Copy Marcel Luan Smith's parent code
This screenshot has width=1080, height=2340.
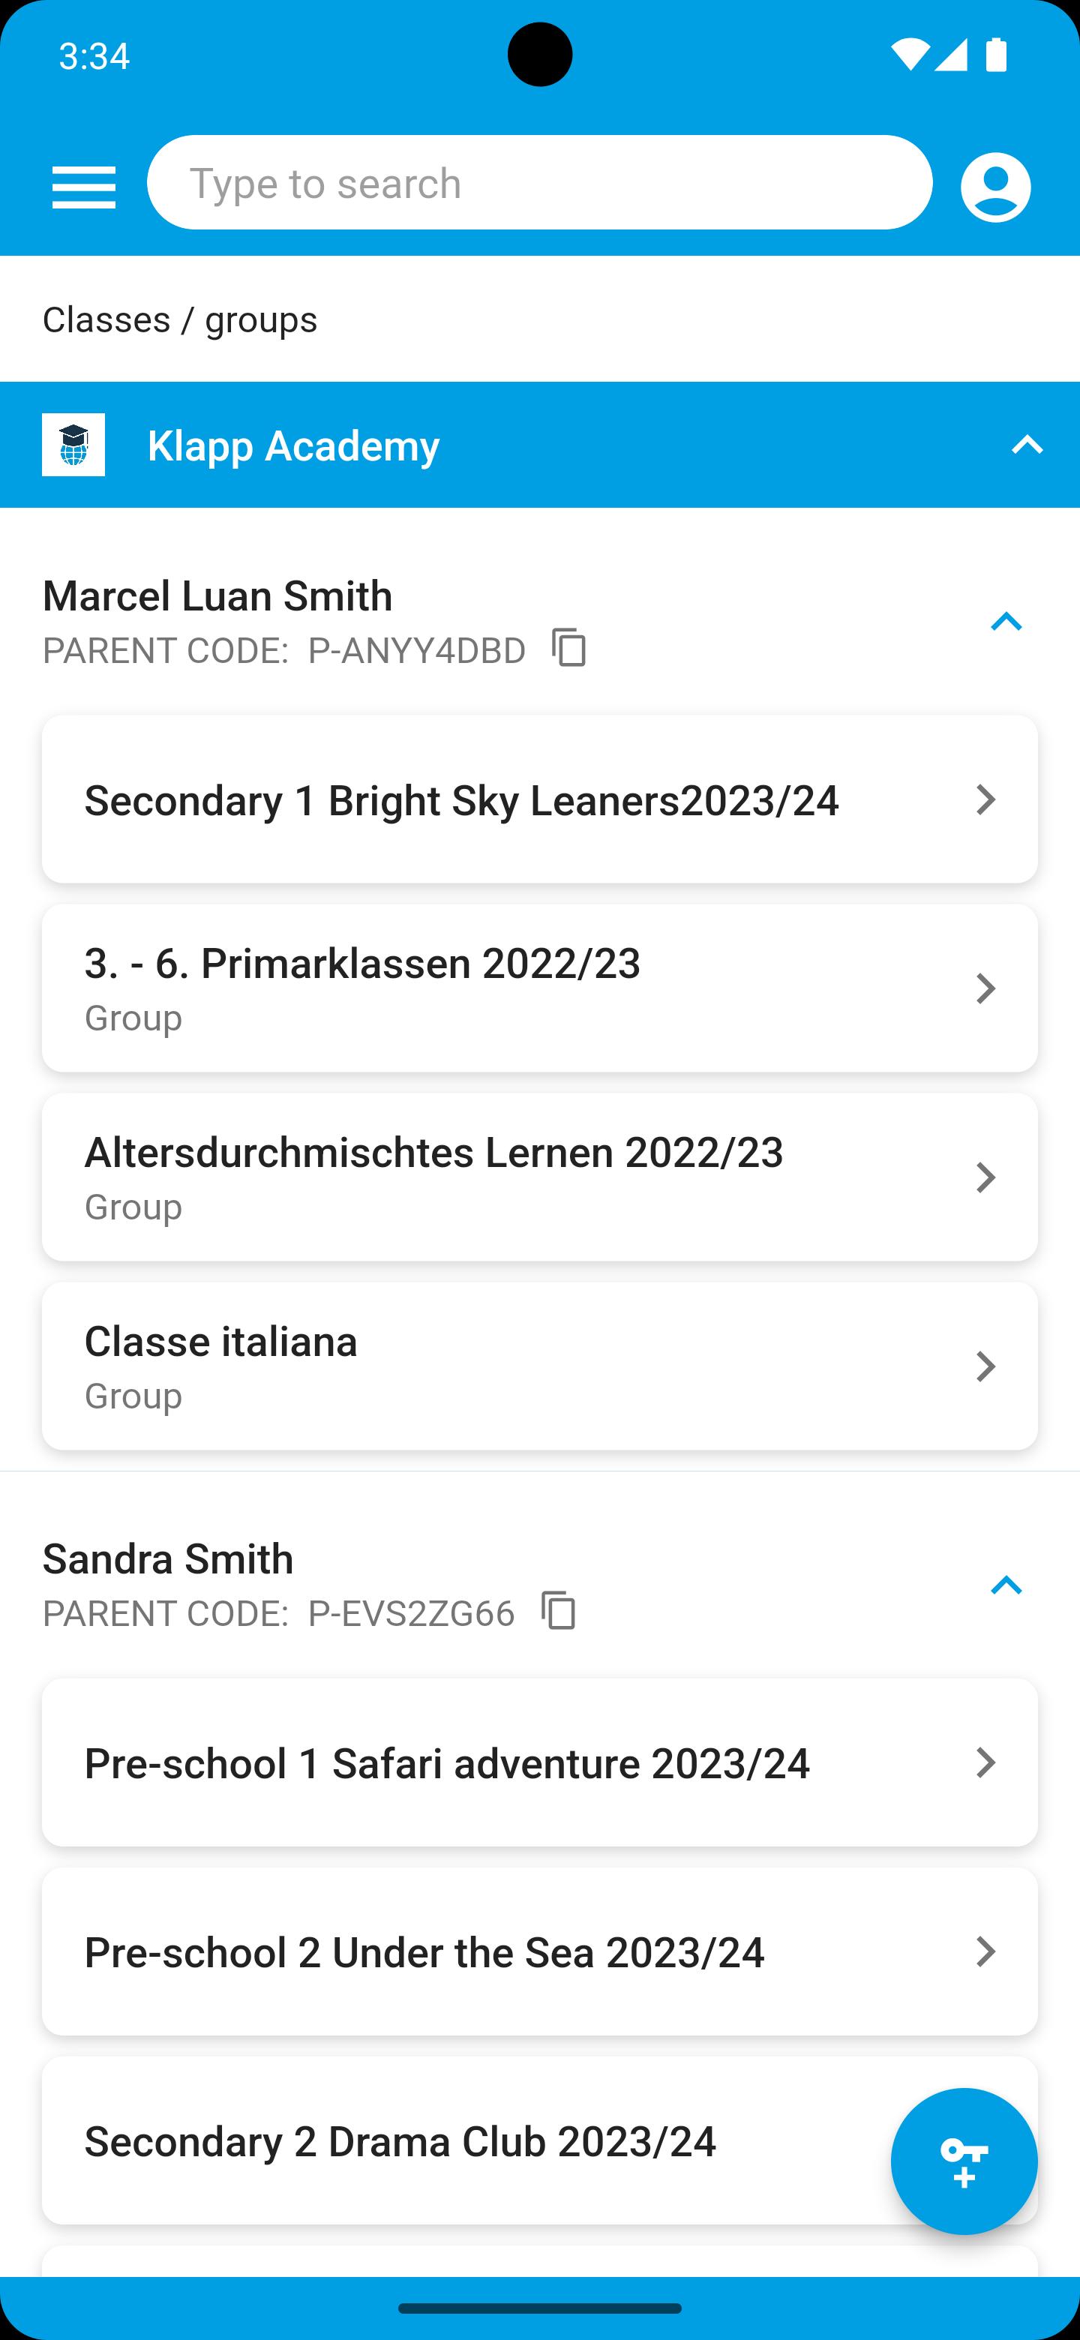[x=569, y=649]
